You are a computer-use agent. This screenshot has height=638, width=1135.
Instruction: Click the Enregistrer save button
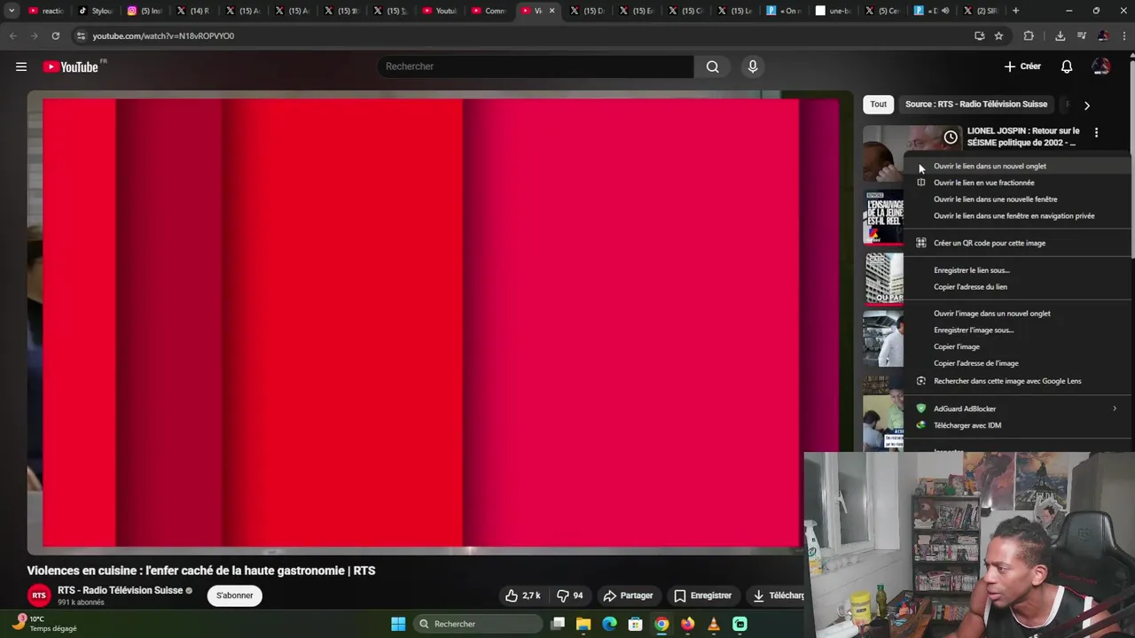(x=702, y=595)
